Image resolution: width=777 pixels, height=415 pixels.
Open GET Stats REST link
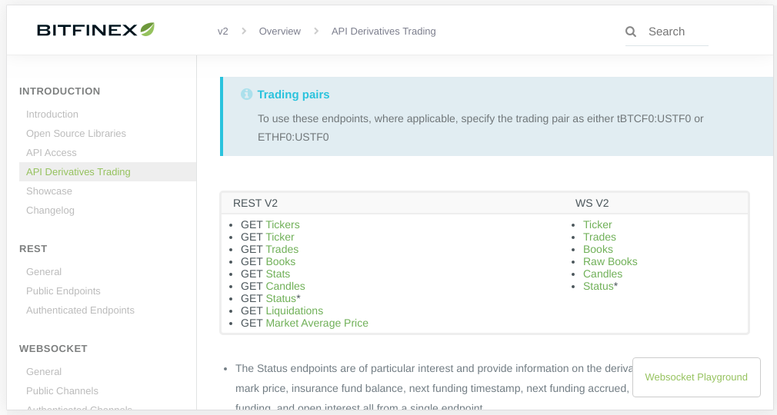[x=278, y=274]
